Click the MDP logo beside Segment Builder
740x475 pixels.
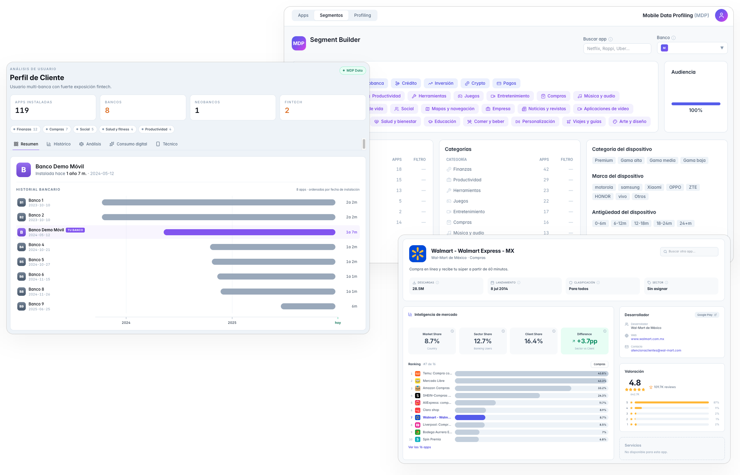[298, 43]
